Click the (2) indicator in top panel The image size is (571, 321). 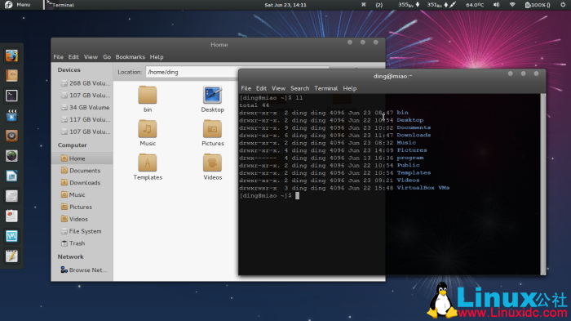pyautogui.click(x=378, y=5)
